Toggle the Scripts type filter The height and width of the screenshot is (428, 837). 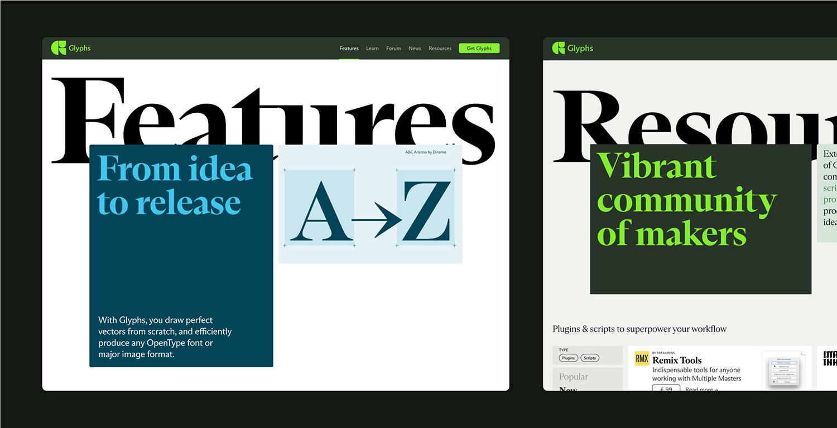tap(590, 358)
